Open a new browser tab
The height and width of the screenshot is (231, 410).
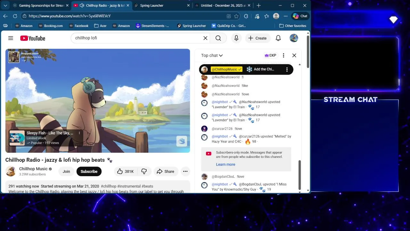click(x=258, y=5)
